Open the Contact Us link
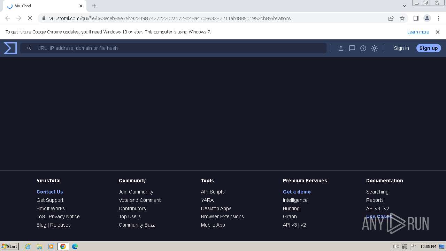 click(x=50, y=192)
